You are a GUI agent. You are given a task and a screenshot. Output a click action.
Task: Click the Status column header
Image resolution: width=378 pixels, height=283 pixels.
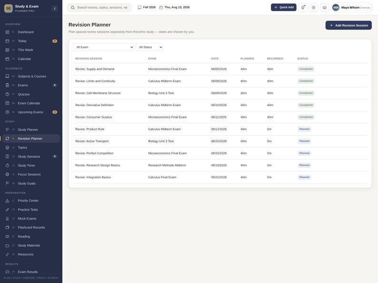(x=303, y=59)
